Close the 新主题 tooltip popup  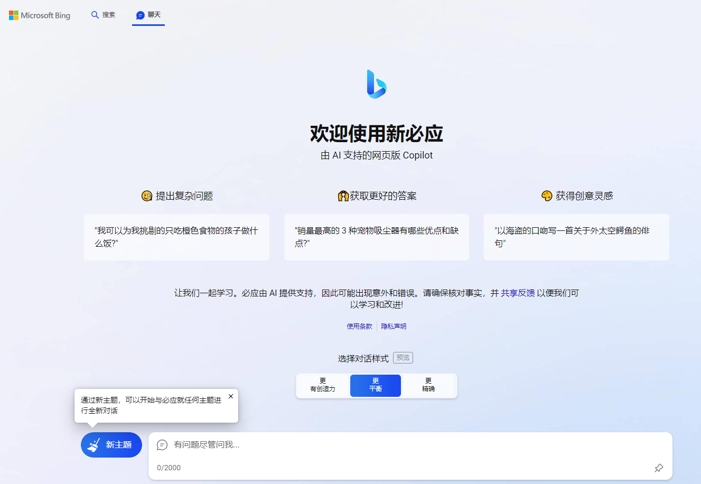[231, 396]
